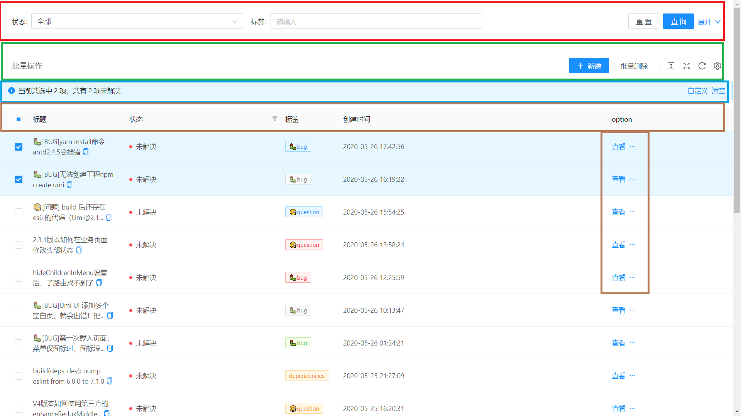
Task: Click 查看 link for the 12:25:59 row
Action: point(618,278)
